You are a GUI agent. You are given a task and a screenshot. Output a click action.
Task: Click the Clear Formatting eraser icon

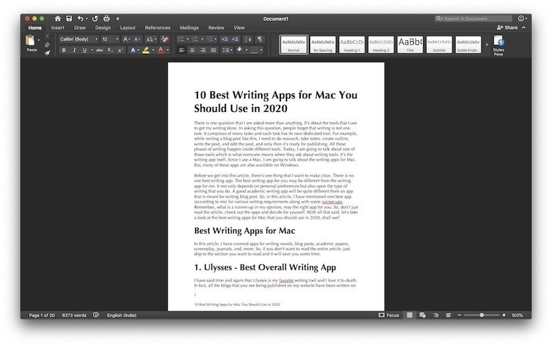pyautogui.click(x=165, y=39)
